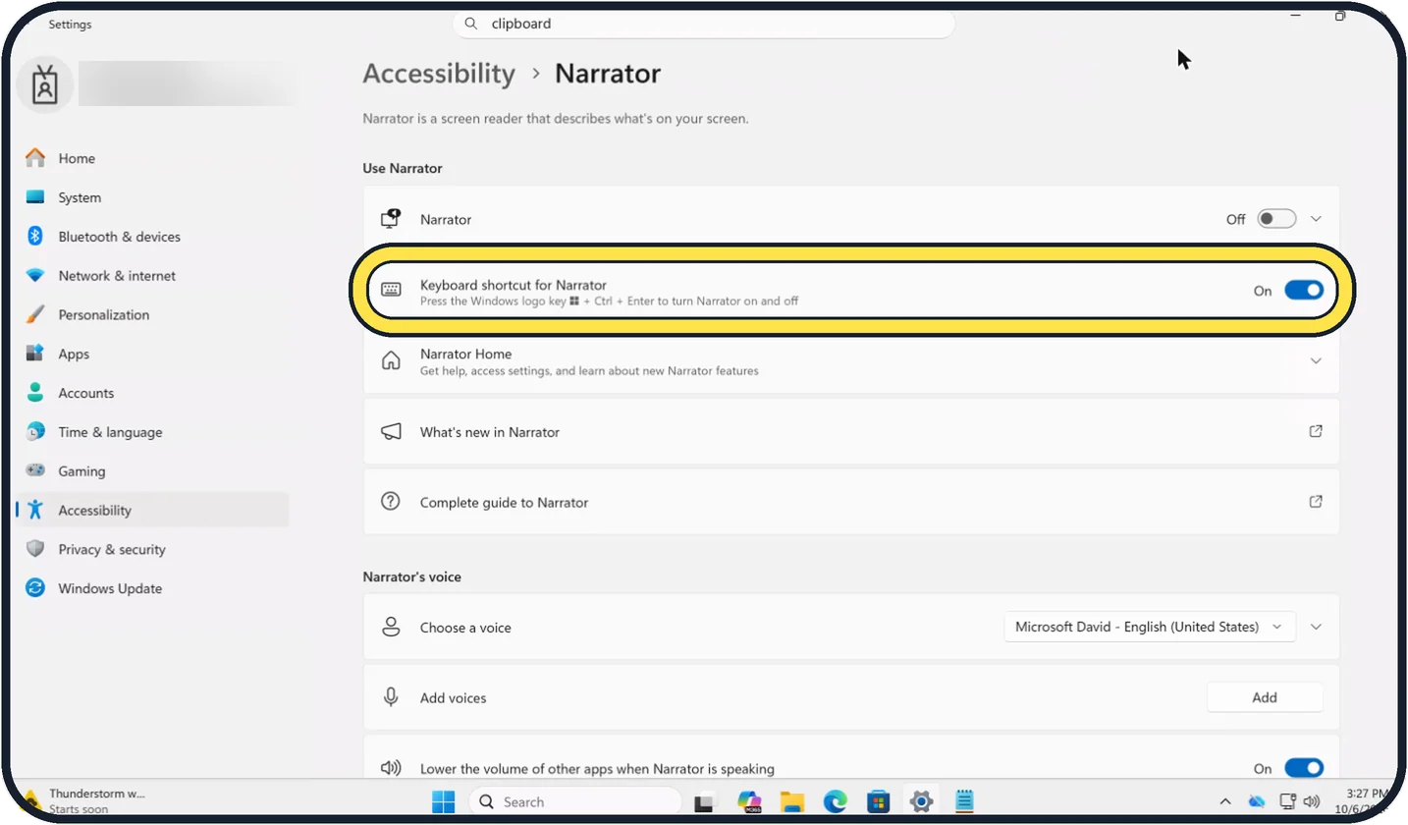The width and height of the screenshot is (1408, 825).
Task: Open Complete guide to Narrator external link
Action: pyautogui.click(x=1316, y=502)
